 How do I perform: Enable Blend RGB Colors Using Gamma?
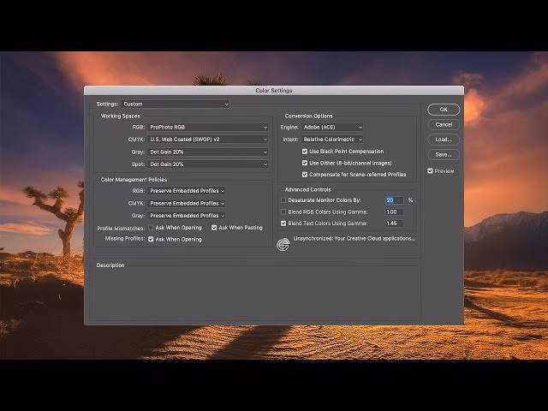point(283,211)
